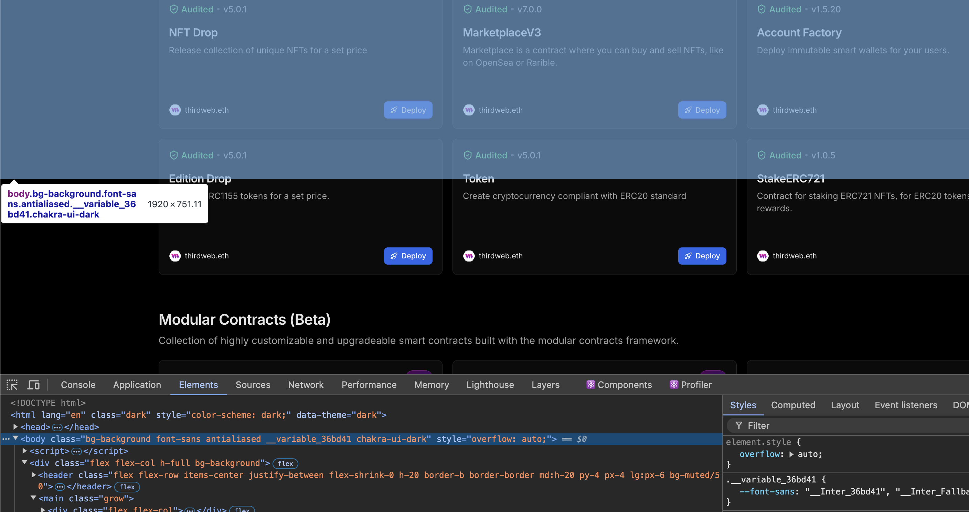Click the flex badge next to header element
969x512 pixels.
tap(127, 487)
